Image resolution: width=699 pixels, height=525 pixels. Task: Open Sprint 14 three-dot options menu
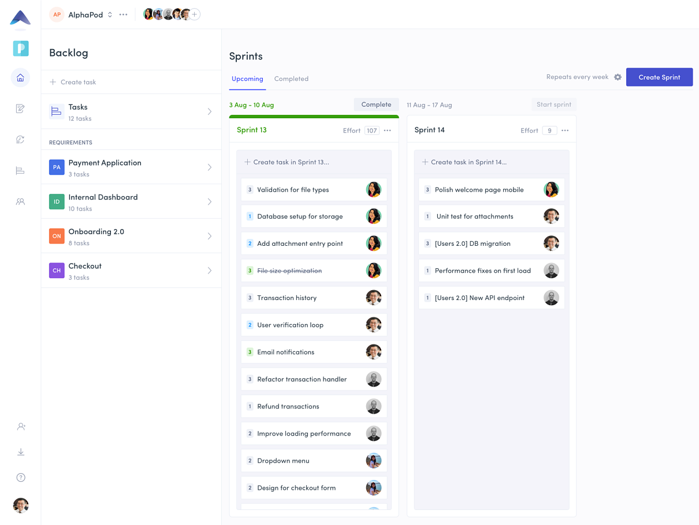565,130
